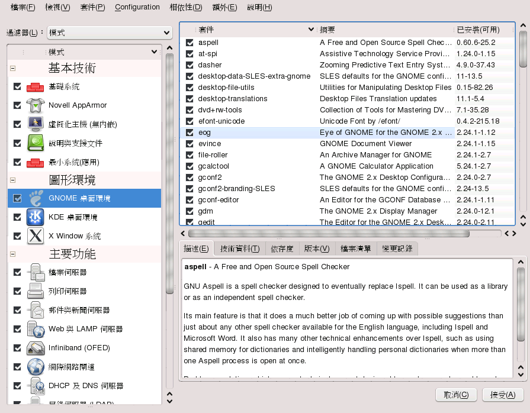Viewport: 530px width, 413px height.
Task: Click the red brick icon beside 最小系統(應用)
Action: (35, 163)
